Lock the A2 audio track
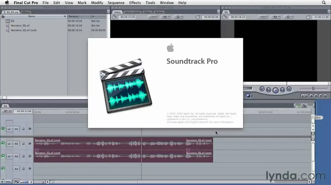This screenshot has width=331, height=185. (24, 156)
